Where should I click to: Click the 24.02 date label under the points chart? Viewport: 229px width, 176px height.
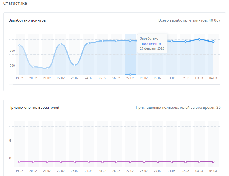point(89,78)
